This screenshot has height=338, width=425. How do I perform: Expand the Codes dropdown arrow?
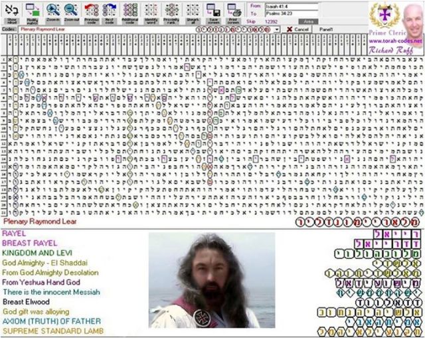click(x=277, y=29)
